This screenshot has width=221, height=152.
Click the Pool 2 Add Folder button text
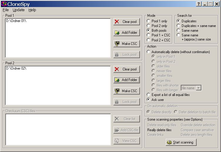129,80
